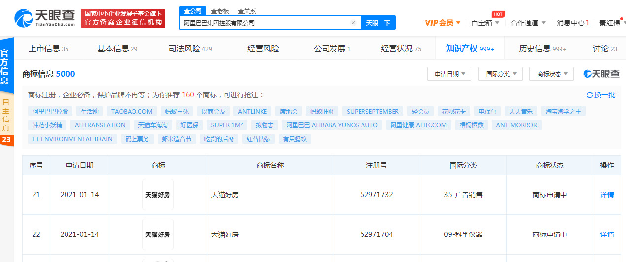Screen dimensions: 626x262
Task: Click the 蚂蚁旺财 trademark tag
Action: [322, 111]
